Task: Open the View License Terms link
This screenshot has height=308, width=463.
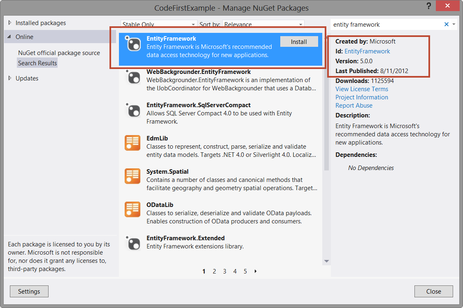Action: [361, 89]
